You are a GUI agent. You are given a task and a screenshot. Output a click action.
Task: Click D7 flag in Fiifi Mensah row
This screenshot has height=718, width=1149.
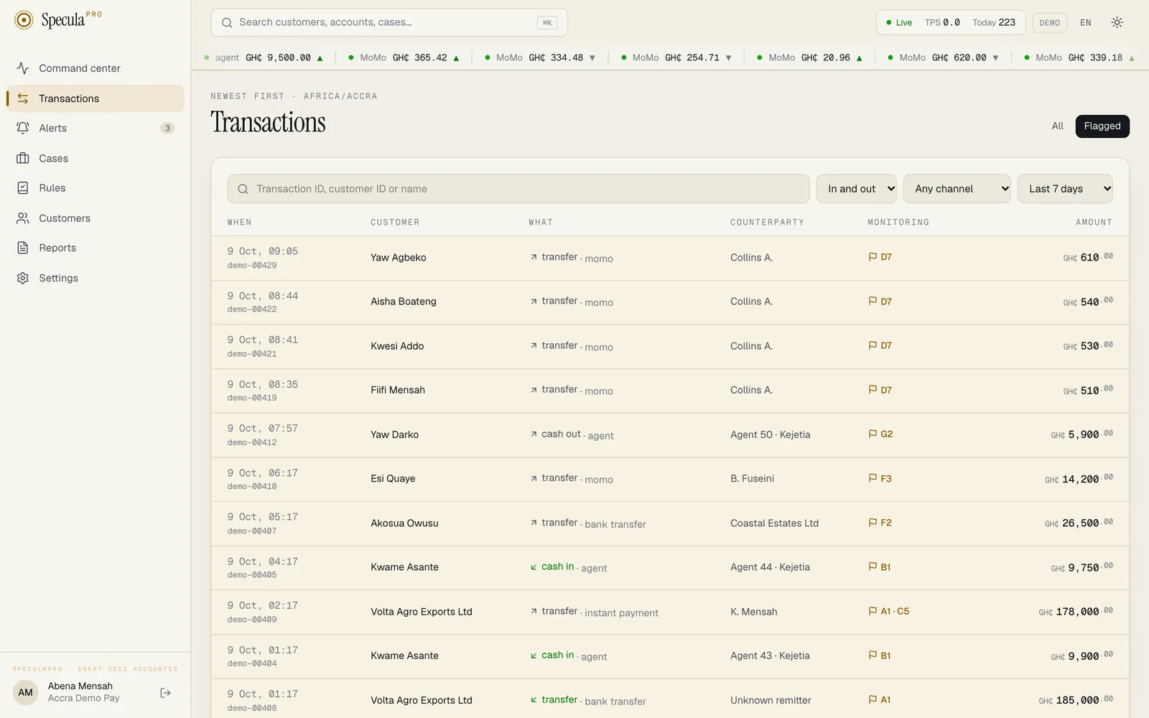pos(880,390)
